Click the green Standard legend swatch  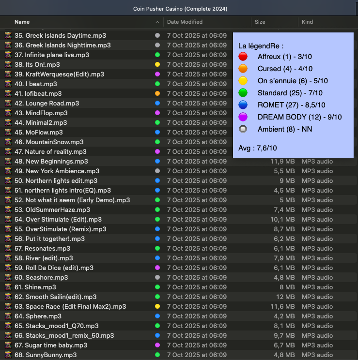tap(243, 93)
